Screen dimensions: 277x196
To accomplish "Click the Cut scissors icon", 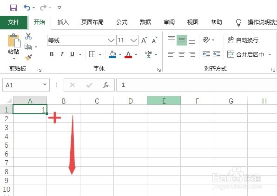I will (x=28, y=36).
